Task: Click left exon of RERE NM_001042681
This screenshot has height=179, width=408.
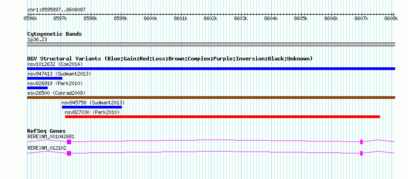Action: click(69, 142)
